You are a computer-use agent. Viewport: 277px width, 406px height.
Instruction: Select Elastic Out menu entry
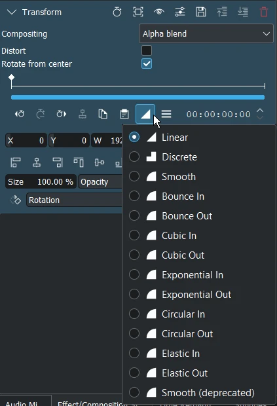[199, 373]
